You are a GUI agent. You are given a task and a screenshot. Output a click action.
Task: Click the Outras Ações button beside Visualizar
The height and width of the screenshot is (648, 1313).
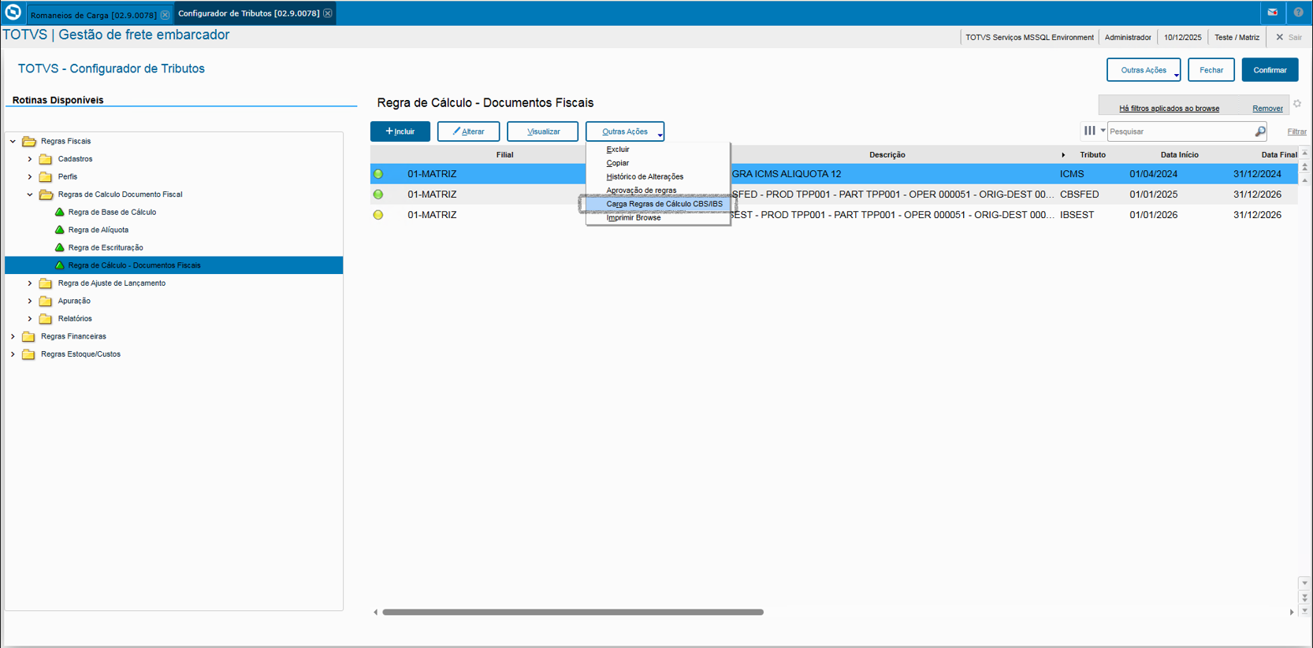click(x=625, y=131)
